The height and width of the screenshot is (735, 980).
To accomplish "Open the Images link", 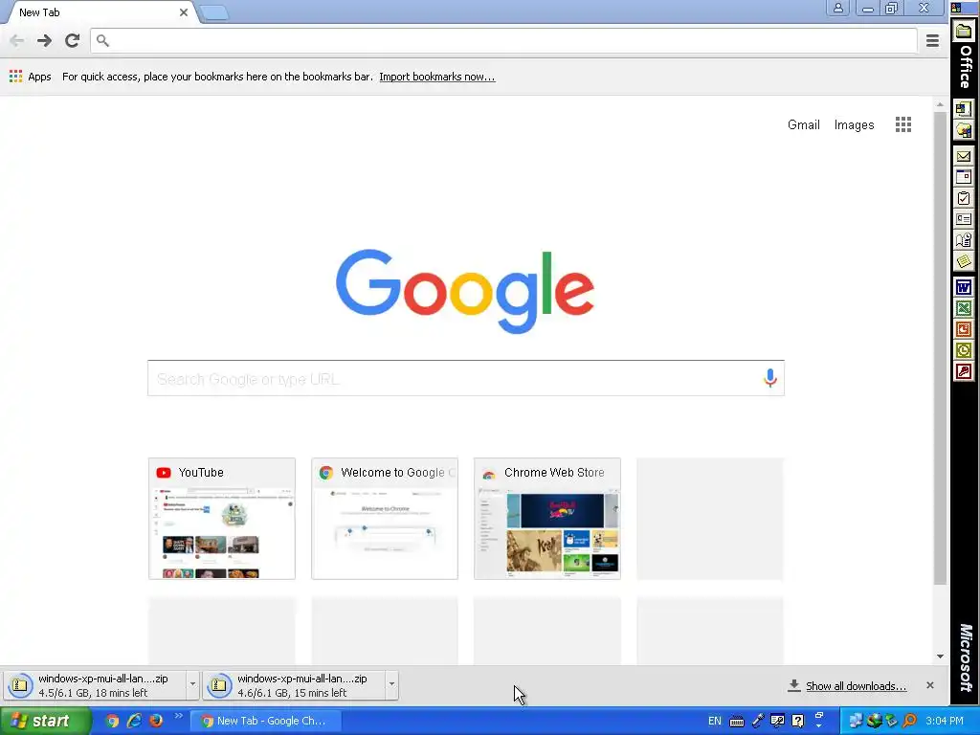I will tap(854, 124).
